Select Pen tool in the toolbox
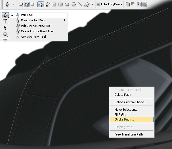This screenshot has width=172, height=149. point(5,15)
